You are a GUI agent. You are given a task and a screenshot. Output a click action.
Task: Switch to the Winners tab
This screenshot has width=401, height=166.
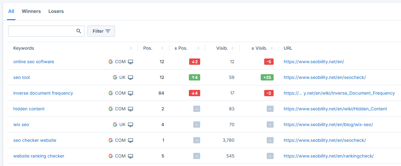pyautogui.click(x=31, y=11)
